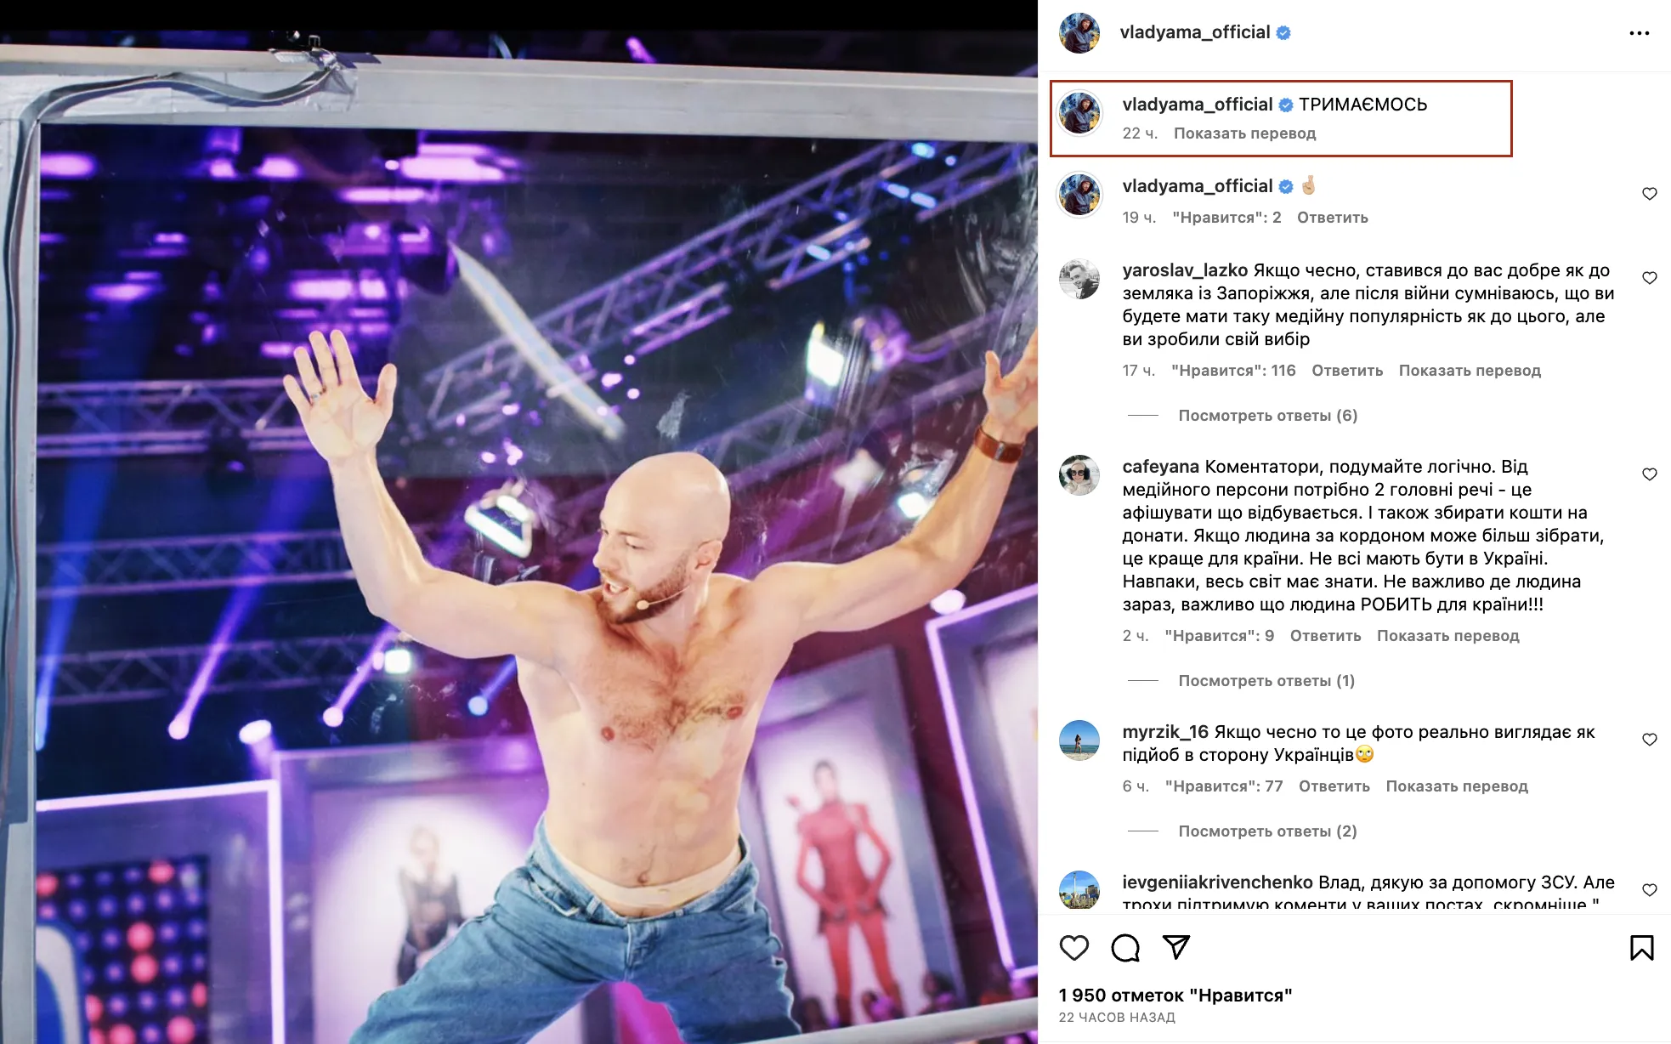
Task: Open vladyama_official header profile avatar
Action: coord(1079,33)
